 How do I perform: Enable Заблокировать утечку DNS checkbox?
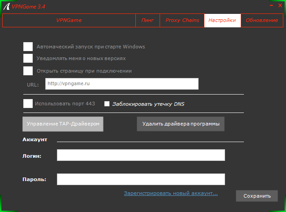107,104
